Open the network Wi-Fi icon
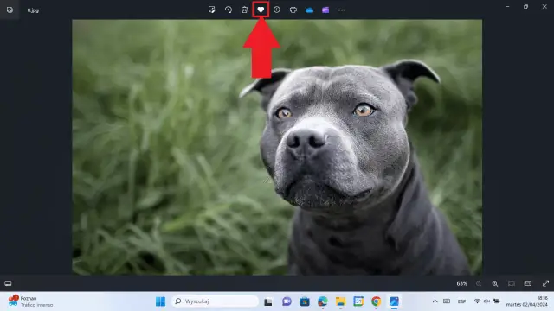The image size is (554, 311). click(477, 301)
